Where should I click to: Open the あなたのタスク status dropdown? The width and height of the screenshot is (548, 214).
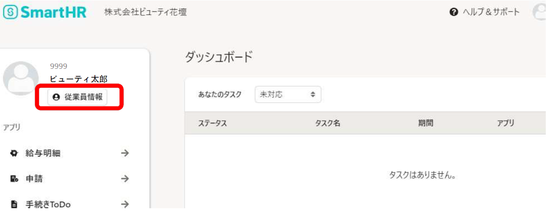click(287, 94)
